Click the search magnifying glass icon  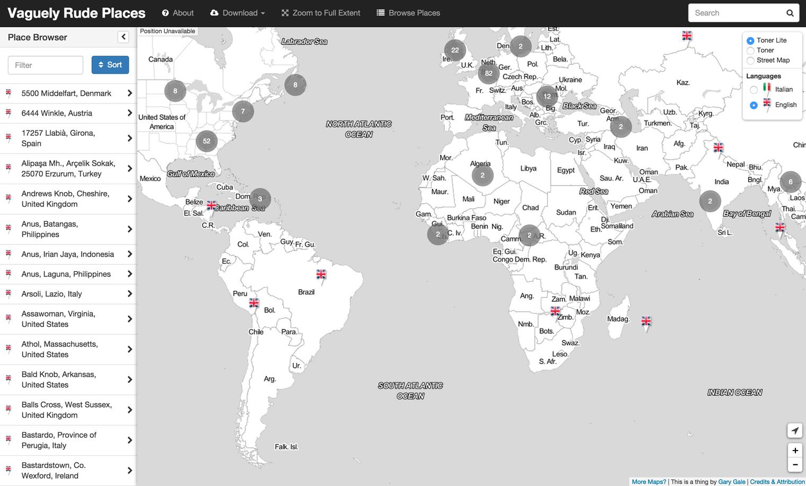coord(790,12)
